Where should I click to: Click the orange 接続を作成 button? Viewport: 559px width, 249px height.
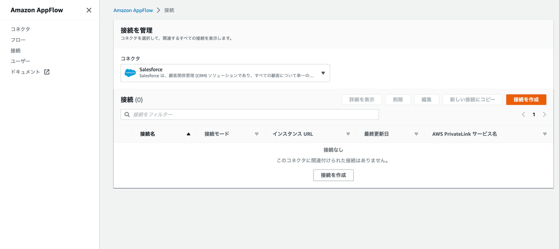[526, 99]
